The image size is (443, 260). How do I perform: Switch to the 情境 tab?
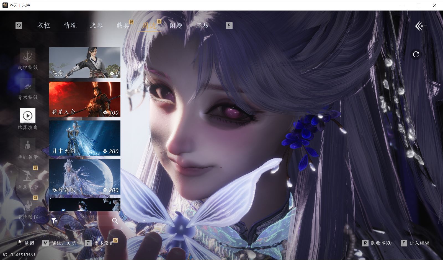point(70,25)
